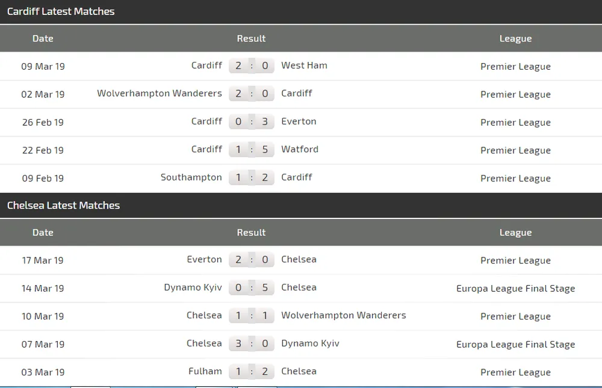Open the 0:5 Dynamo Kyiv vs Chelsea score
This screenshot has width=602, height=388.
coord(252,288)
